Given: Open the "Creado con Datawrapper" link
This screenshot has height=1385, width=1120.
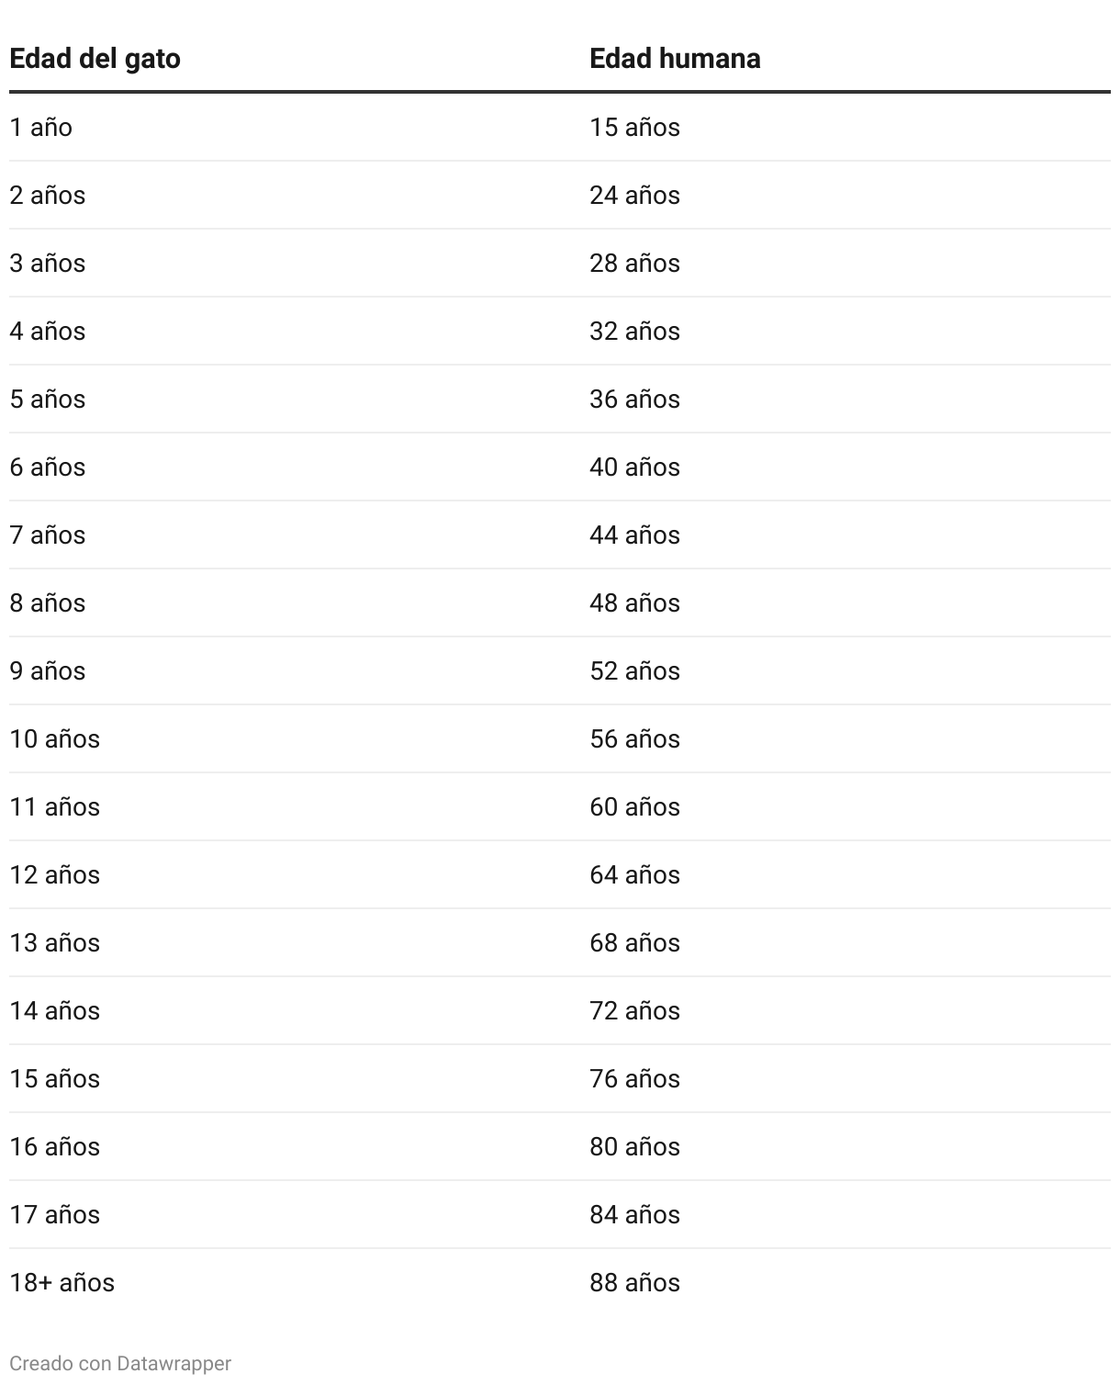Looking at the screenshot, I should (x=120, y=1363).
